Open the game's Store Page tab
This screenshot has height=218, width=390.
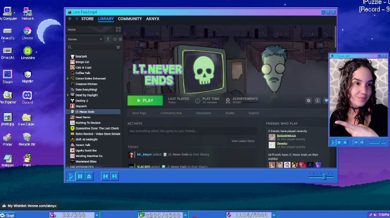[139, 113]
